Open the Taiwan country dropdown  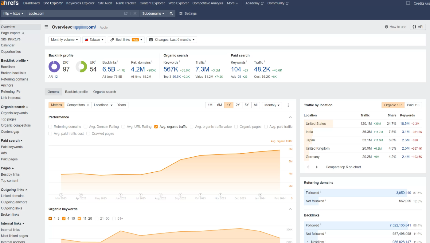click(94, 40)
